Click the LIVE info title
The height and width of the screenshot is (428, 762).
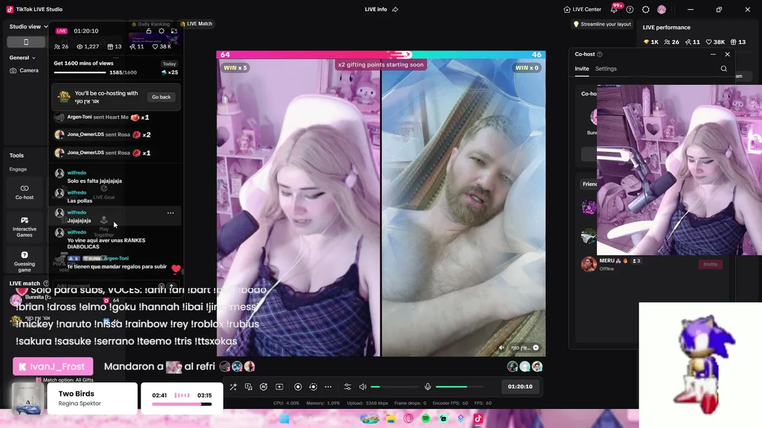tap(376, 10)
